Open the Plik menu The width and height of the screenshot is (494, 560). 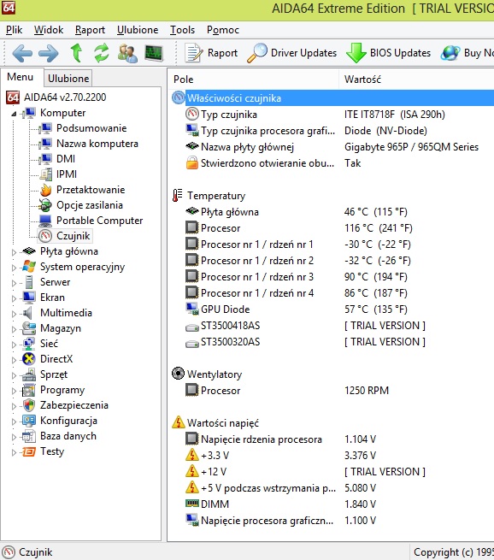pyautogui.click(x=14, y=30)
